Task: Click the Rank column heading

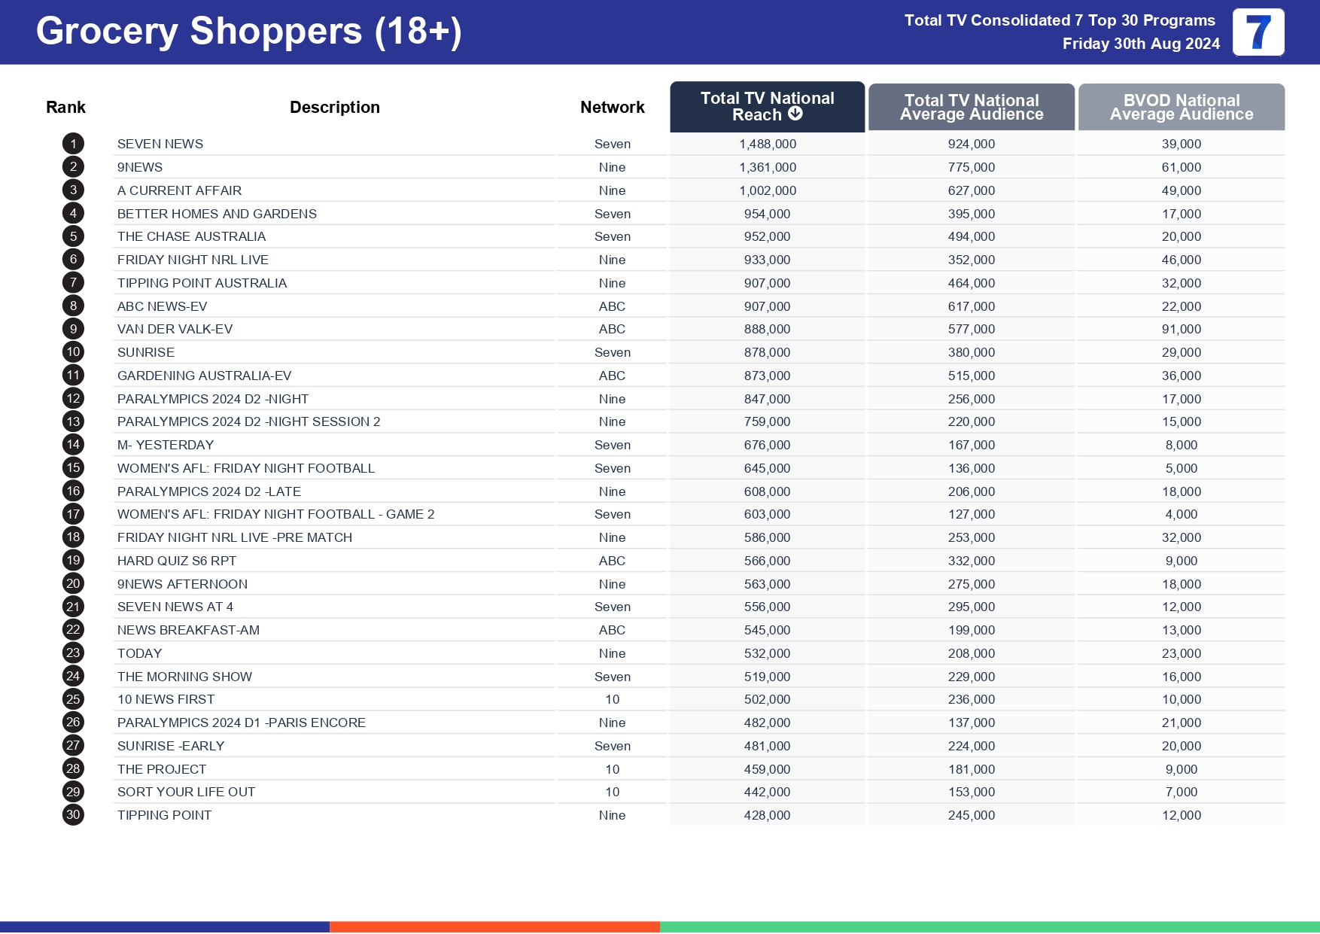Action: (x=65, y=108)
